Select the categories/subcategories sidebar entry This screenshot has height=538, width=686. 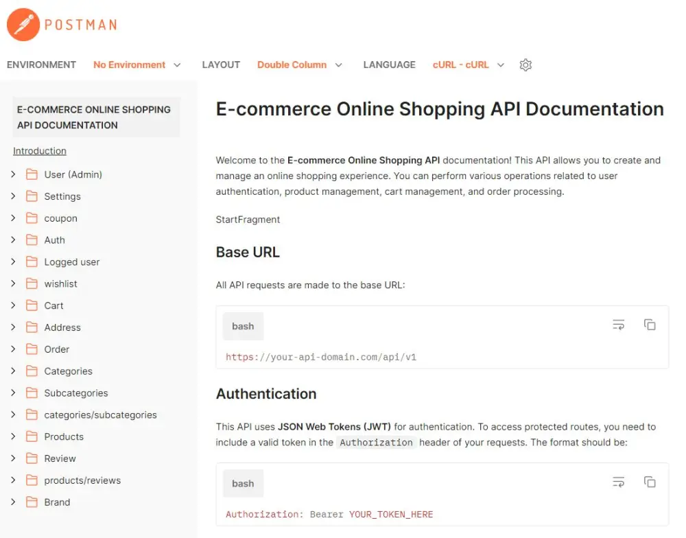pos(100,414)
